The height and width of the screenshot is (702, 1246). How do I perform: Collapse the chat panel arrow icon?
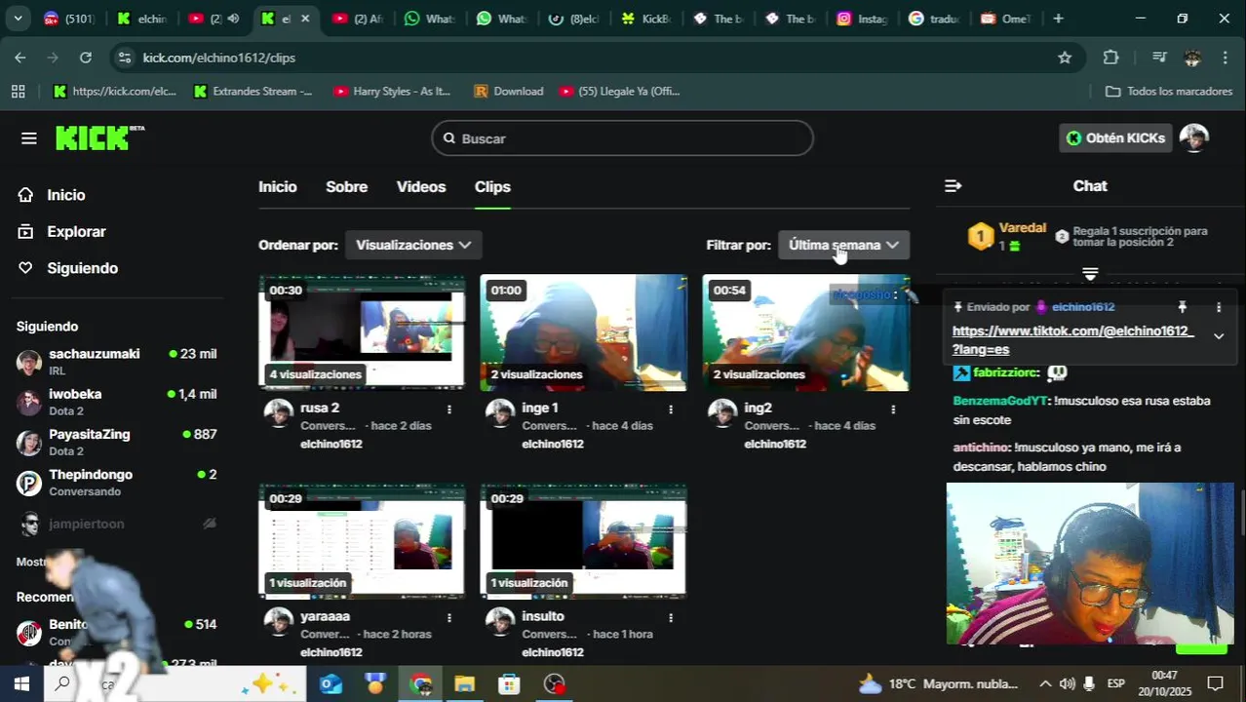[x=953, y=186]
